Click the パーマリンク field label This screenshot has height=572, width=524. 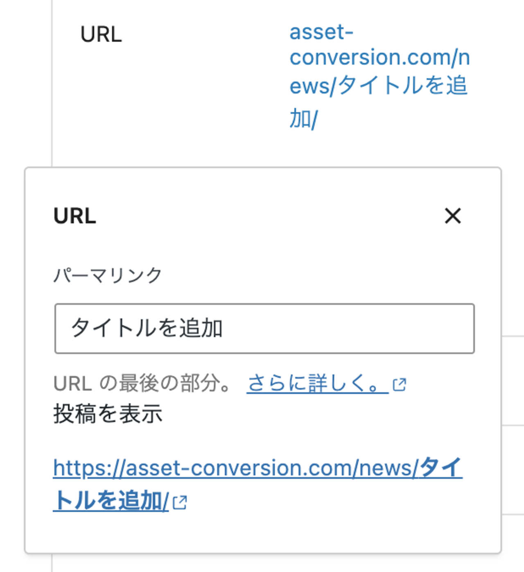tap(108, 275)
